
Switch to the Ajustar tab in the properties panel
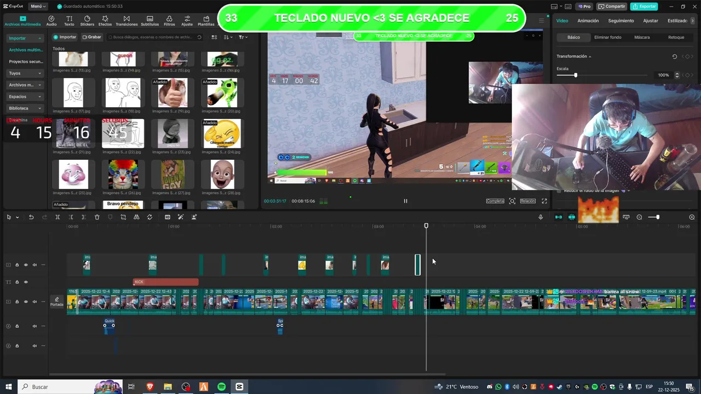(651, 21)
